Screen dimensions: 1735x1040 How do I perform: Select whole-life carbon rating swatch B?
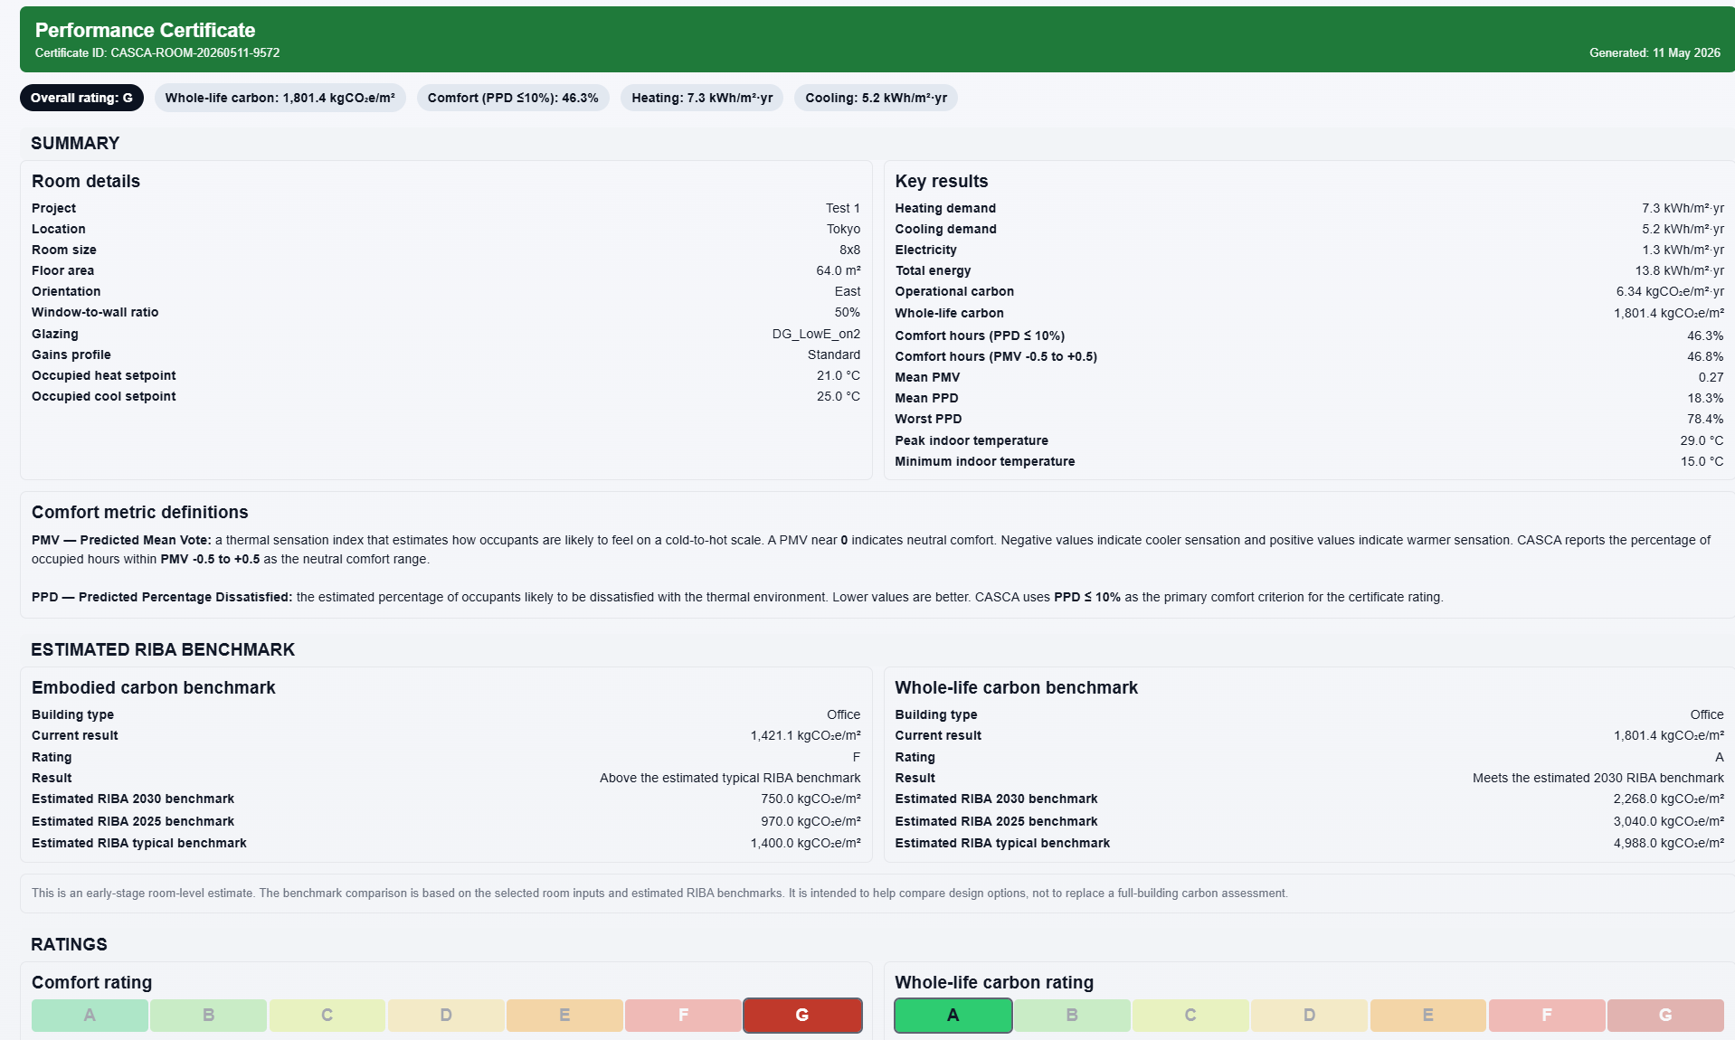(1072, 1015)
